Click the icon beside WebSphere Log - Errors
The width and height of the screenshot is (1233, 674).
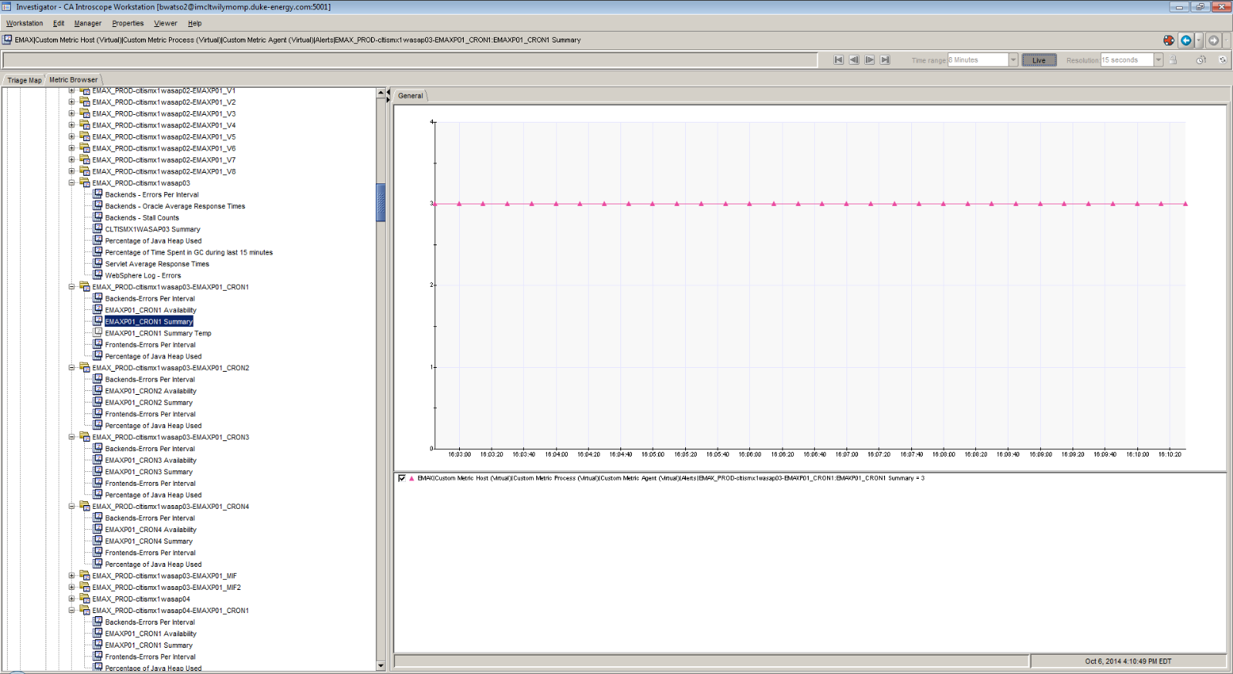[98, 275]
